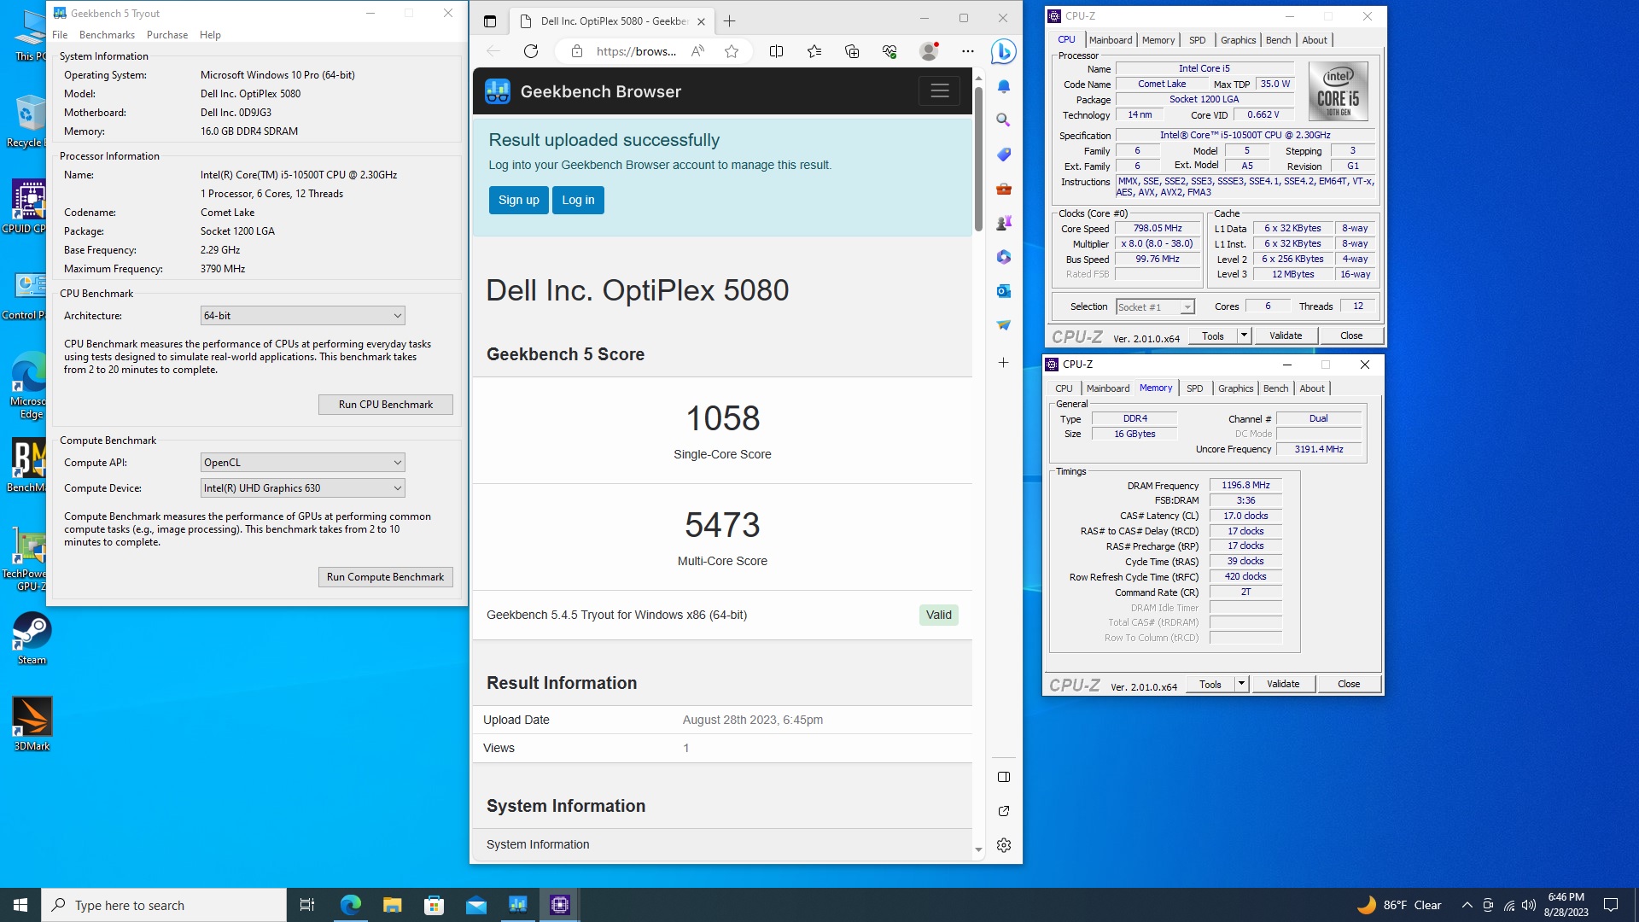Open the tab actions menu icon in Edge
1639x922 pixels.
coord(490,21)
